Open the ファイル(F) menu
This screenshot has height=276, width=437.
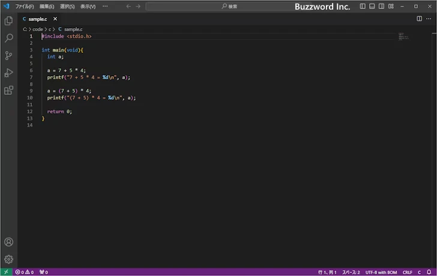coord(24,6)
